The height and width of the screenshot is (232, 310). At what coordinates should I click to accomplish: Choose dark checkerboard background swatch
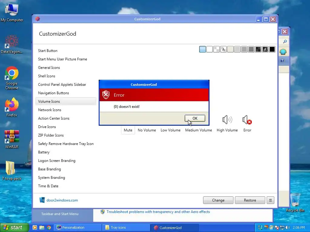pyautogui.click(x=258, y=49)
